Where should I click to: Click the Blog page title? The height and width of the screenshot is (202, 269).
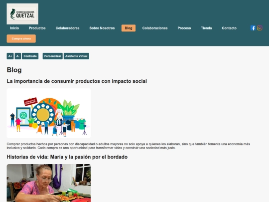14,70
